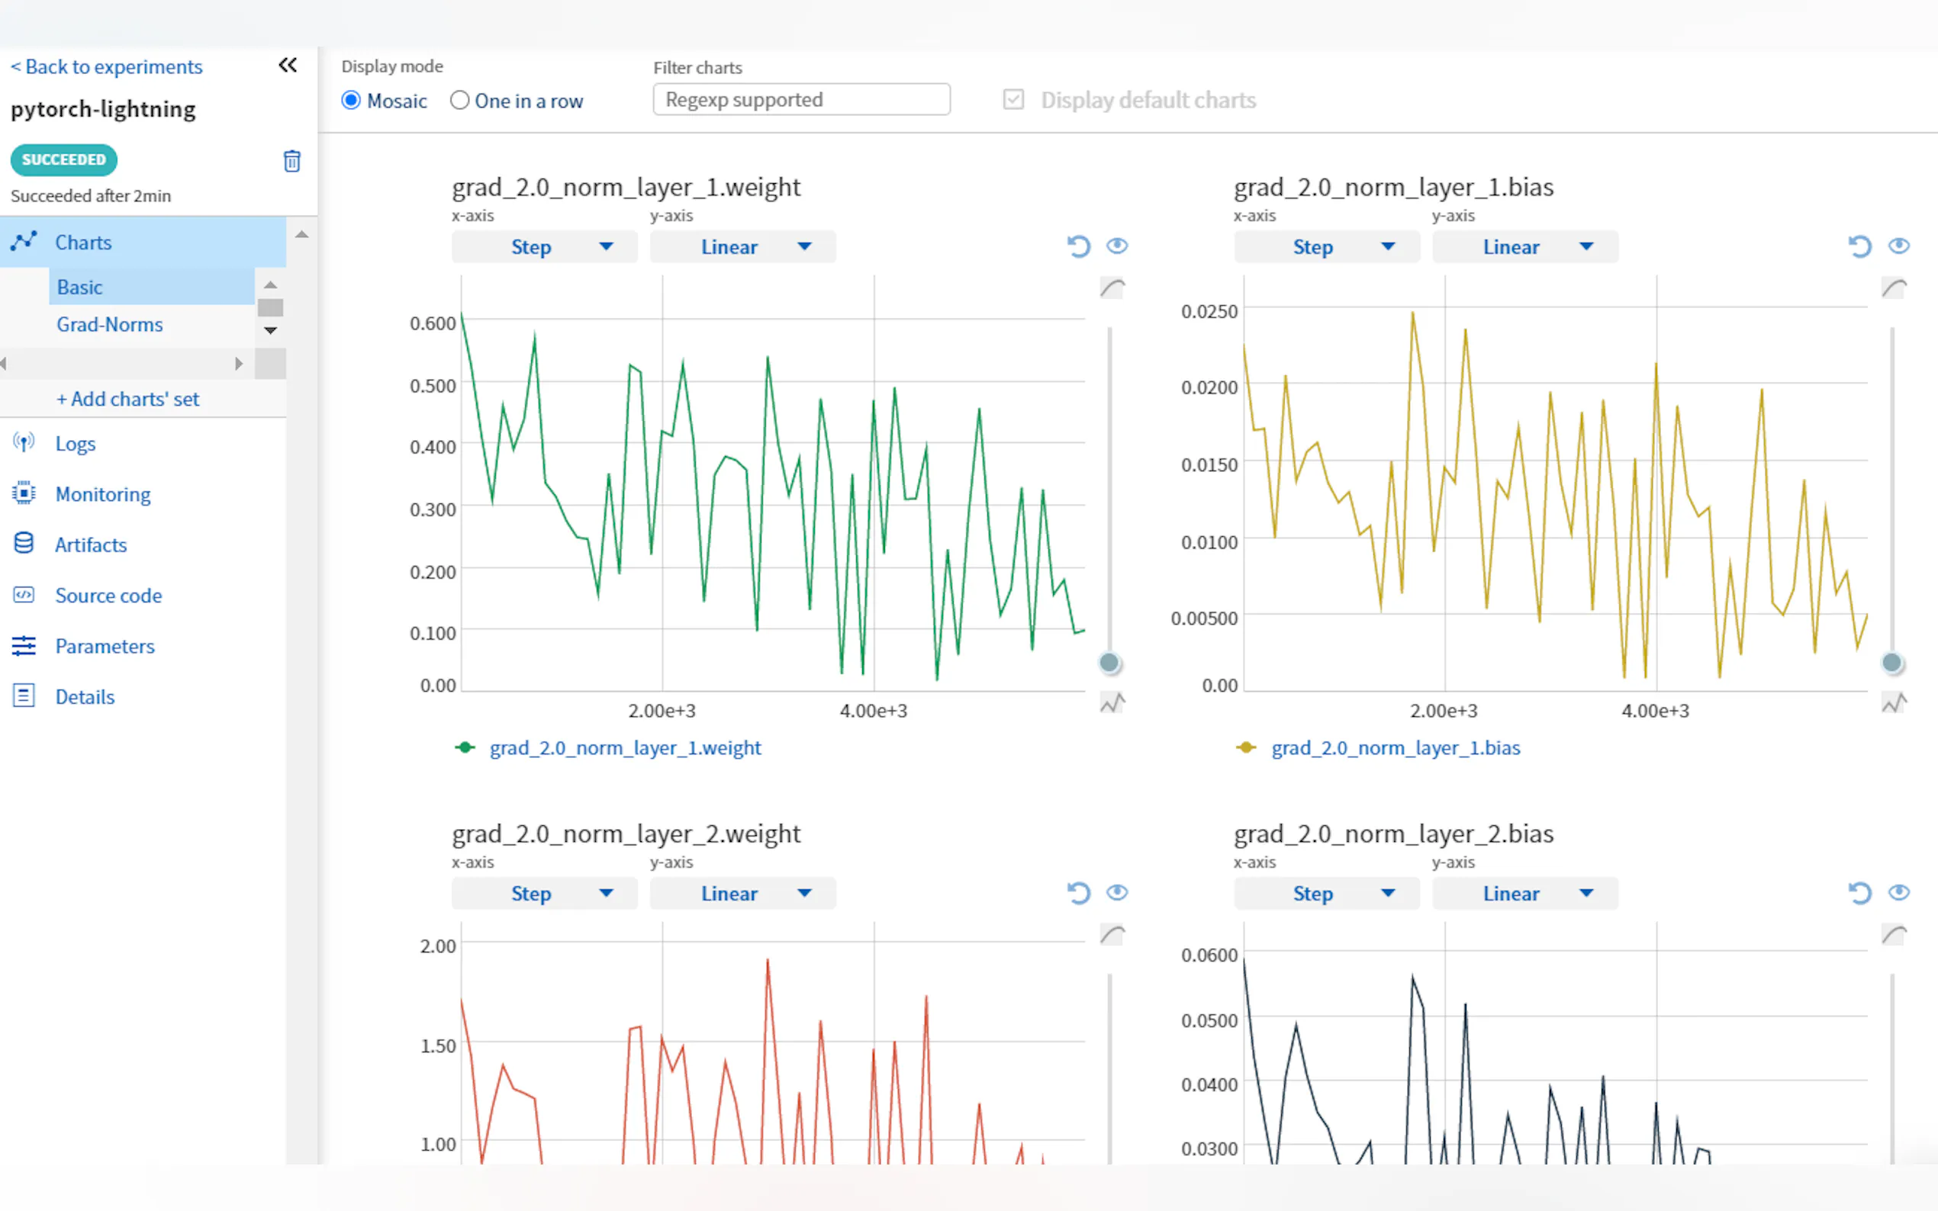Open y-axis Linear dropdown for layer_2.weight
The image size is (1938, 1211).
(x=742, y=893)
